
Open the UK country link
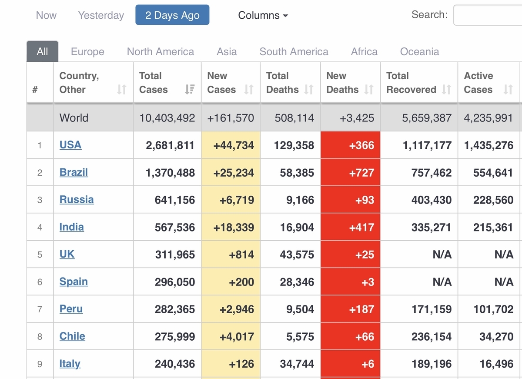pos(67,254)
